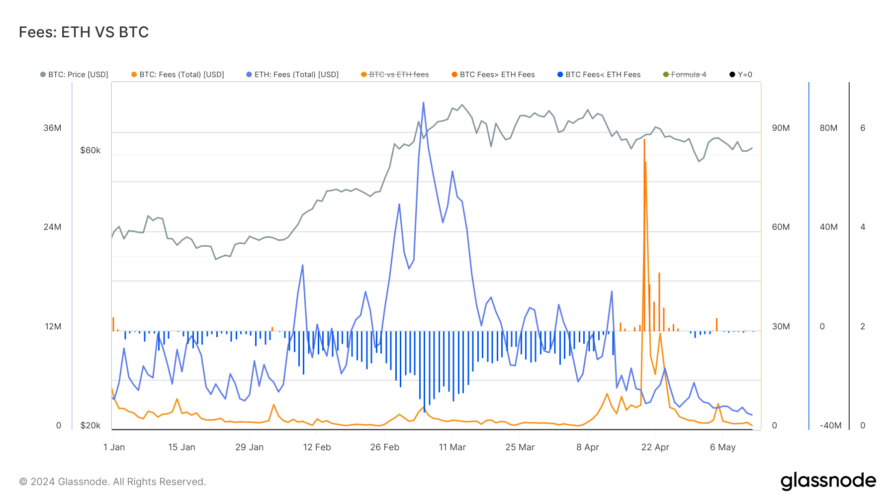
Task: Select the 1 Jan x-axis date label
Action: click(114, 447)
